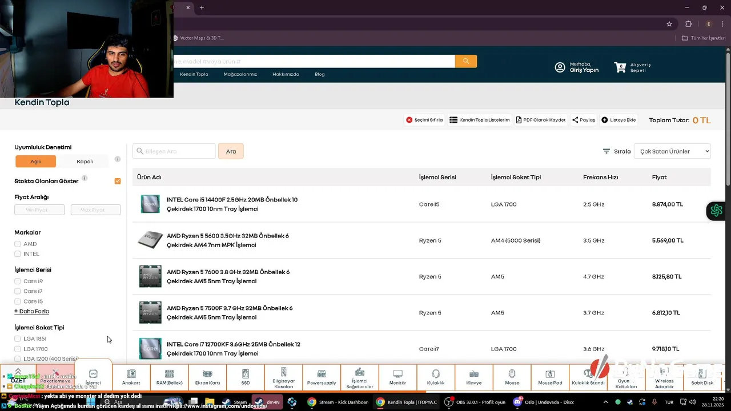Expand series list with Daha Fazla
The width and height of the screenshot is (731, 411).
coord(31,312)
